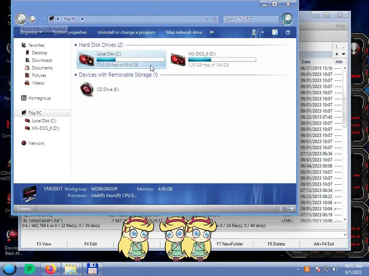The image size is (369, 276).
Task: Open Firefox from the taskbar
Action: coord(51,269)
